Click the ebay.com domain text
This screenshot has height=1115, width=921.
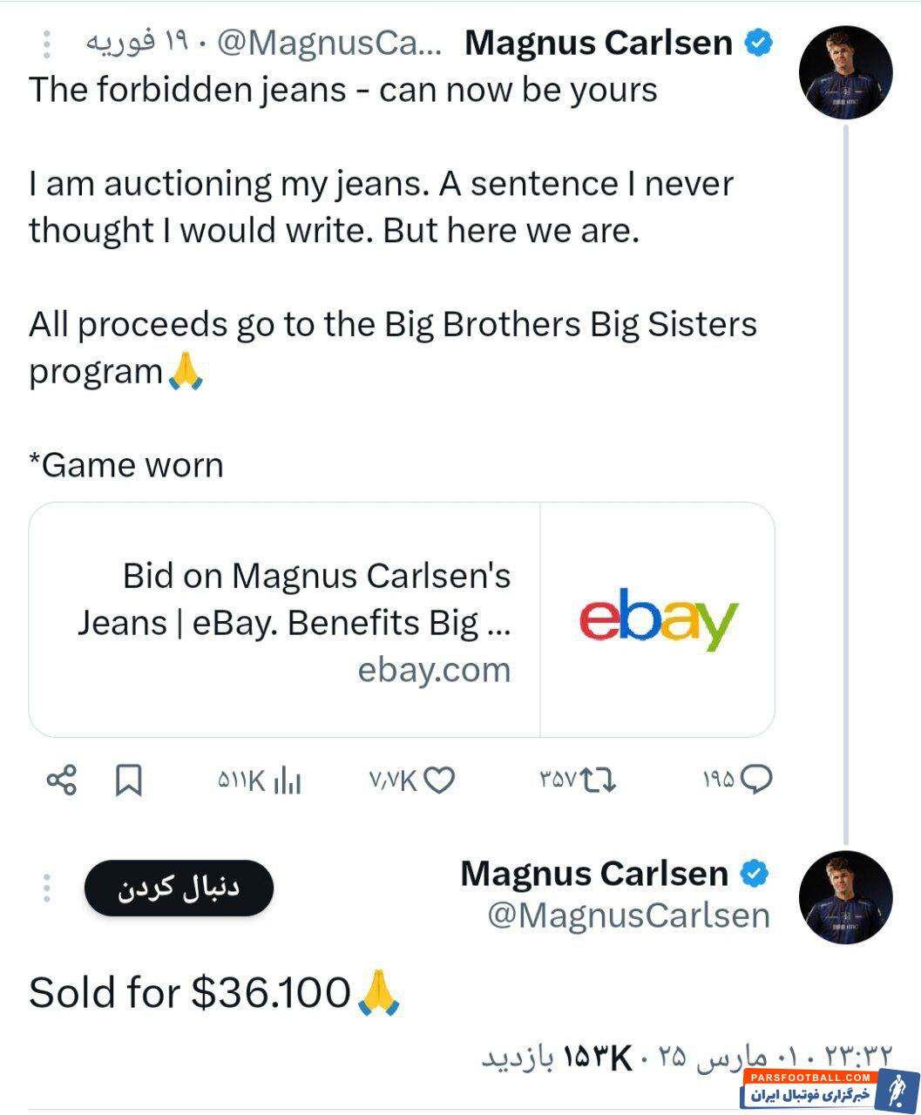(x=434, y=670)
